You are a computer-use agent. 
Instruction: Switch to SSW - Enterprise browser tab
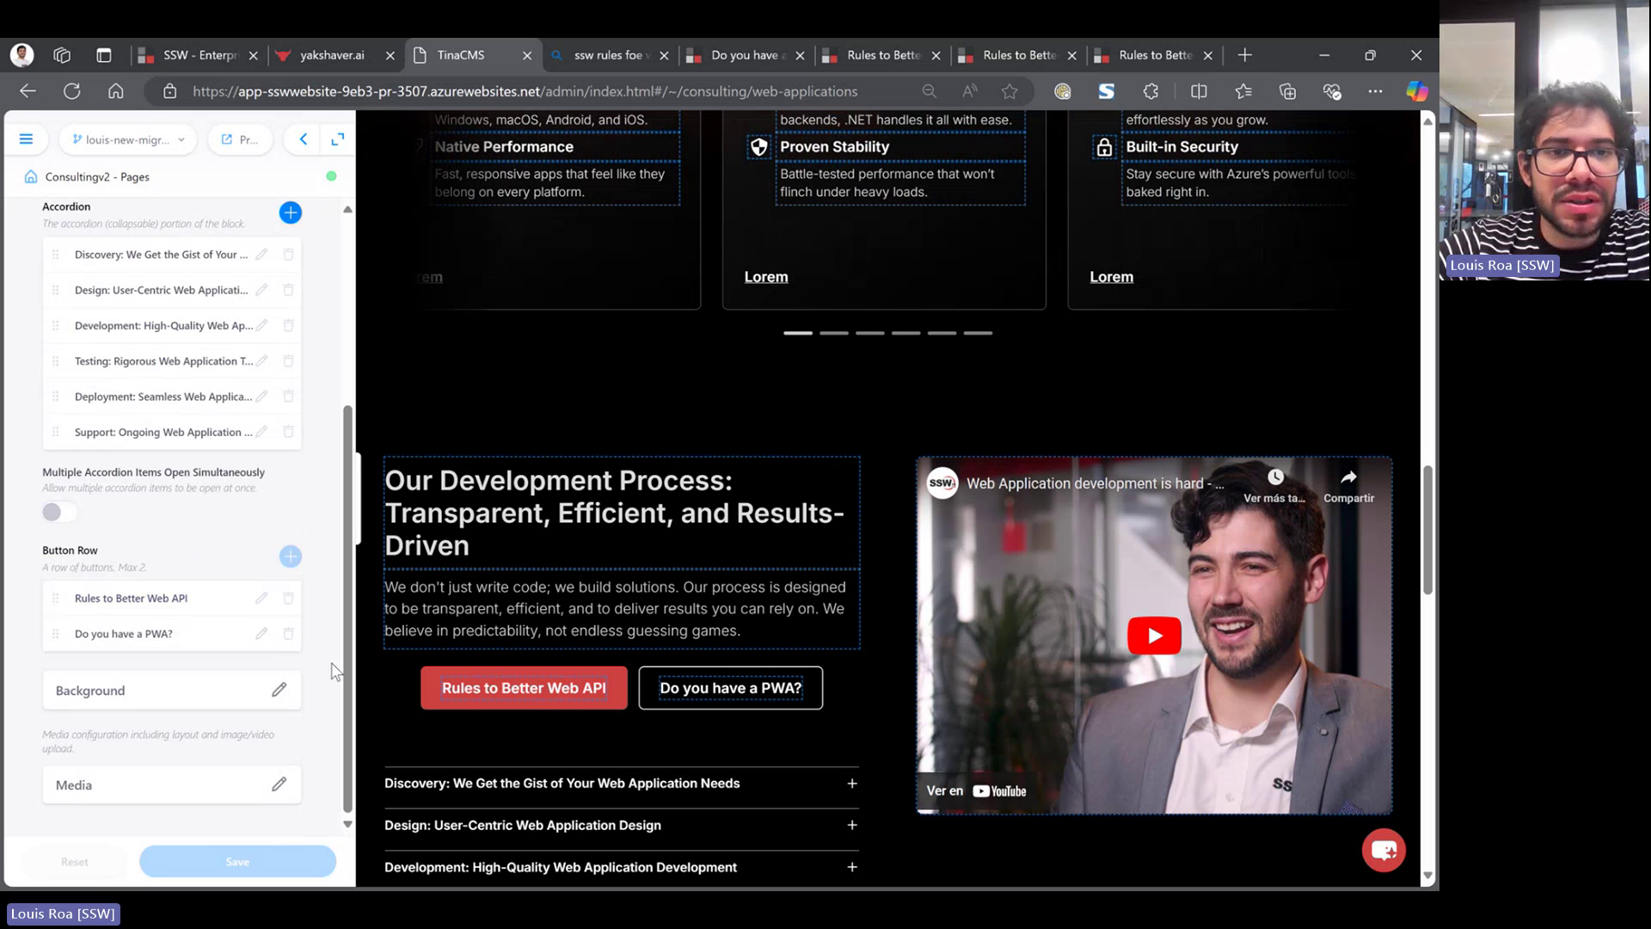pos(199,55)
